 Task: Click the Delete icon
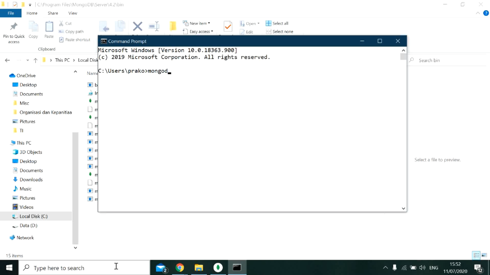[x=138, y=26]
